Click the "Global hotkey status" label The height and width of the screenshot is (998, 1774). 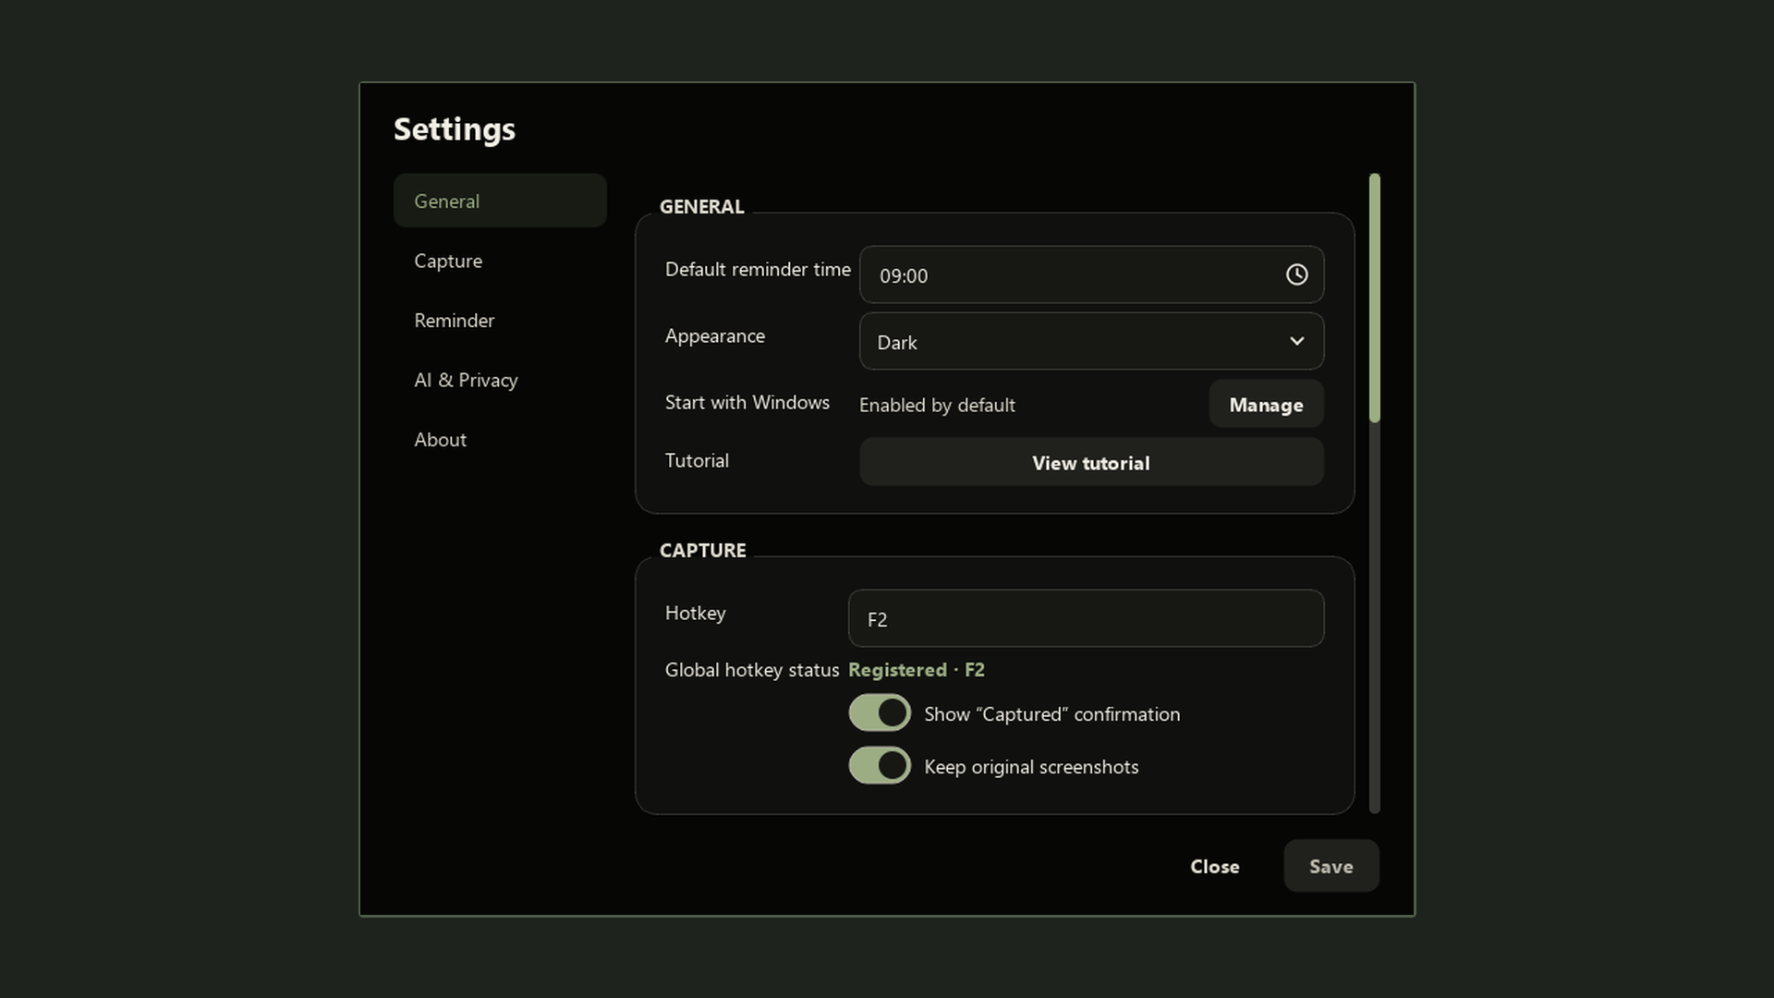click(751, 670)
